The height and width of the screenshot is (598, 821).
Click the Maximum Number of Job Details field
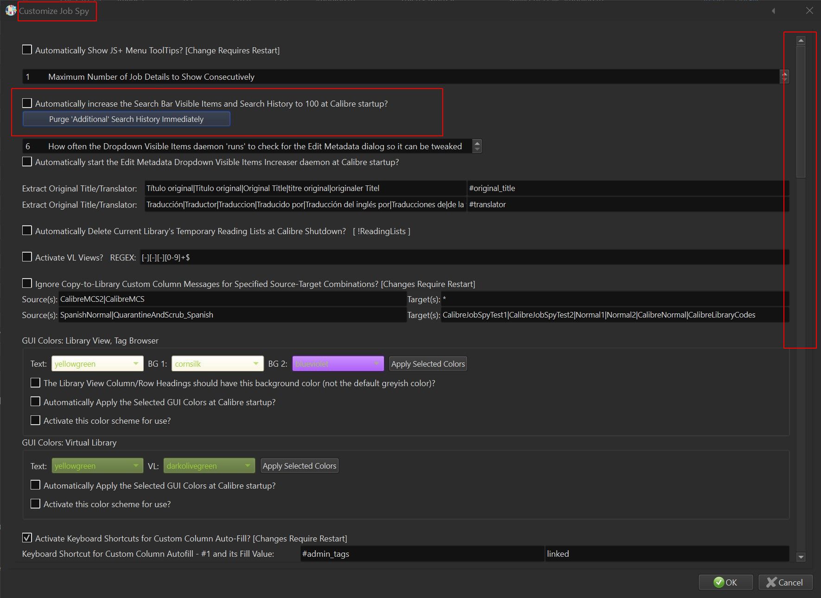pos(401,76)
